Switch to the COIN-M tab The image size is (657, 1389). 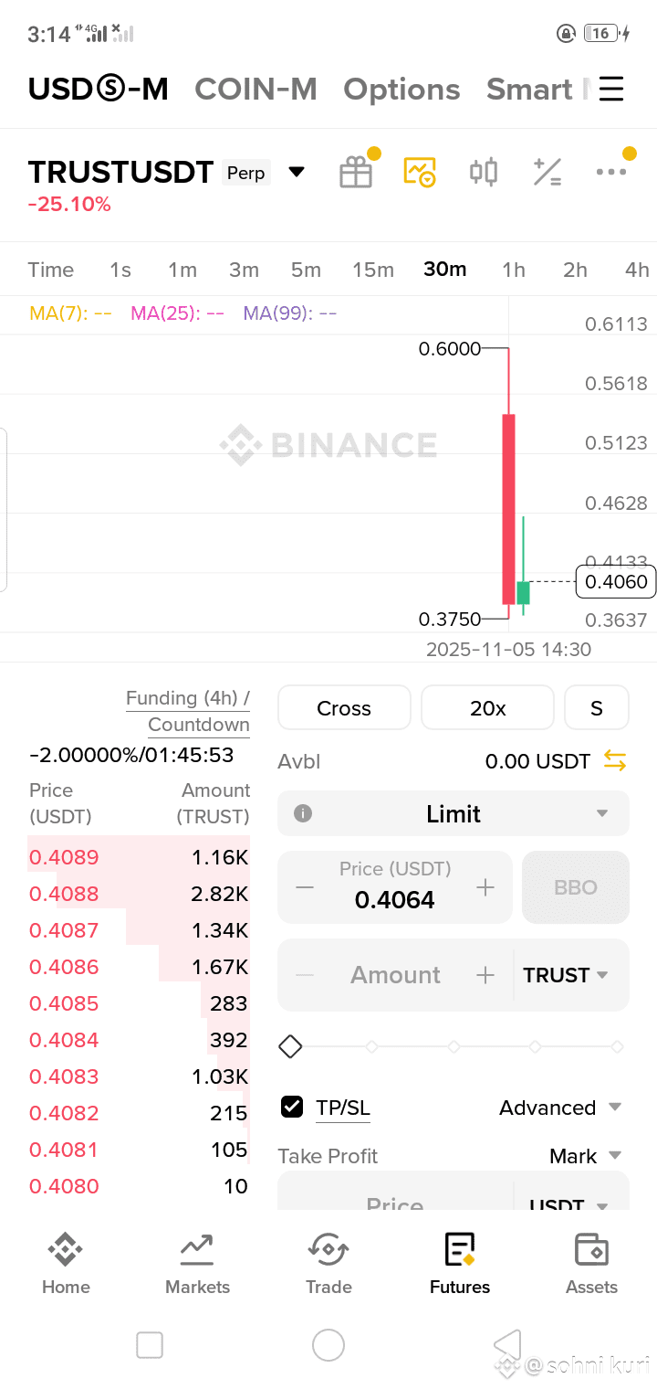pyautogui.click(x=255, y=89)
